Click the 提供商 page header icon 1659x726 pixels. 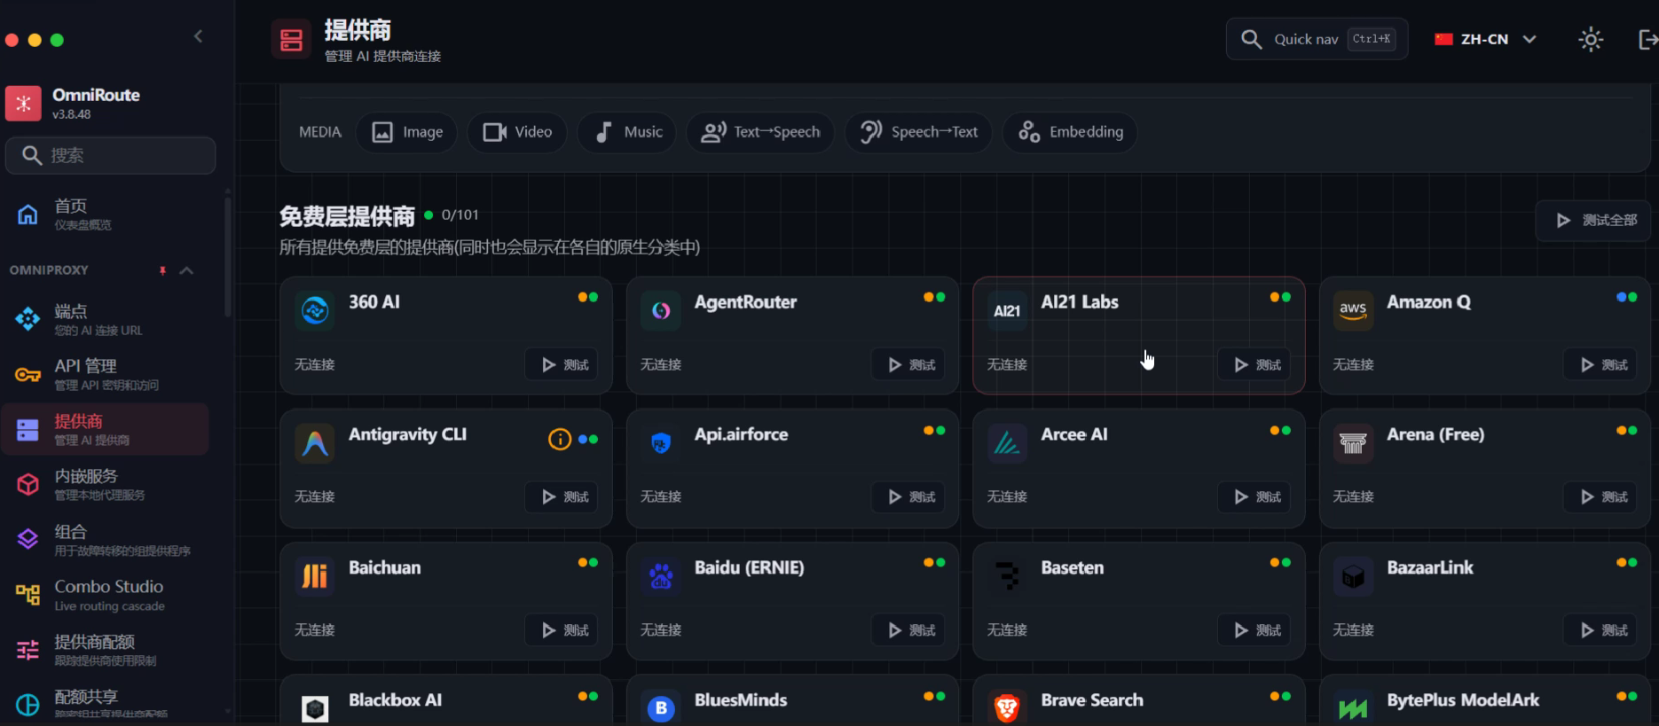click(x=291, y=40)
